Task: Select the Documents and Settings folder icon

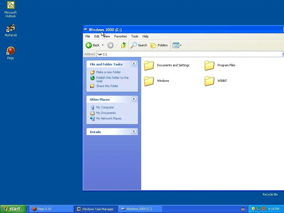Action: point(149,65)
